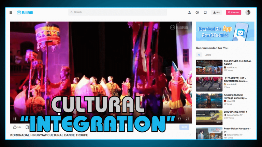Click the upload icon in header
The image size is (262, 147).
pos(189,13)
